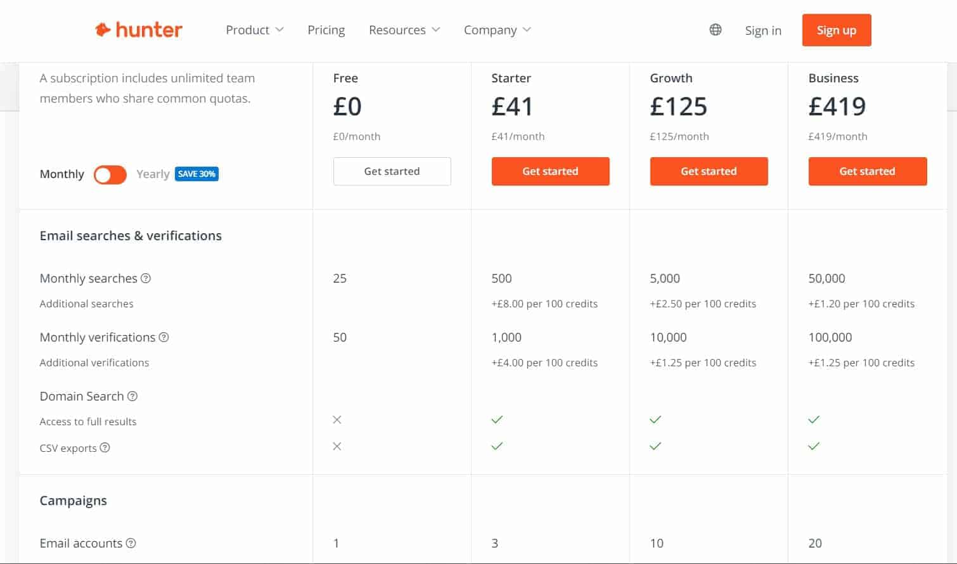Viewport: 957px width, 564px height.
Task: Click the Free £0 price
Action: point(347,106)
